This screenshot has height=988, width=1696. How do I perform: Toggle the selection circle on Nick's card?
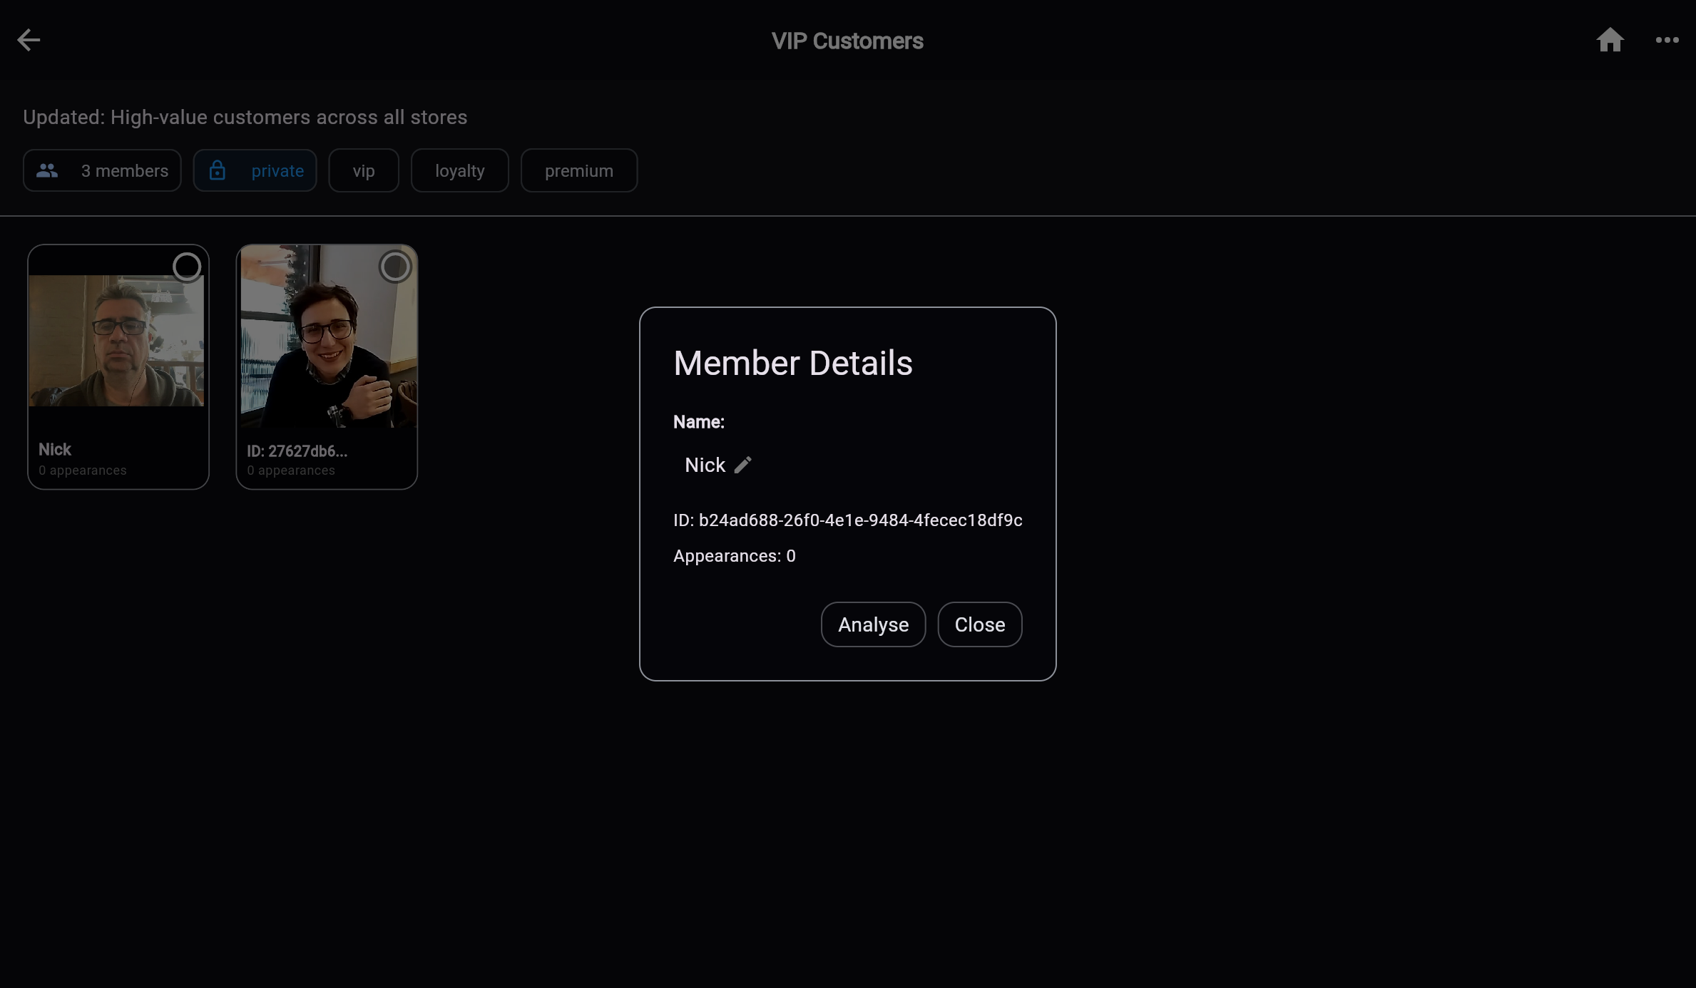(x=187, y=266)
